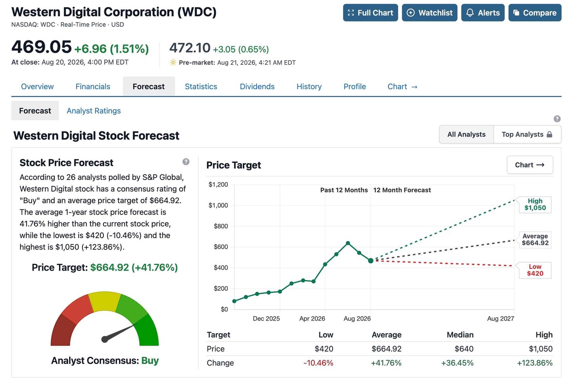Click the bell icon on Alerts button
Screen dimensions: 571x384
click(470, 13)
